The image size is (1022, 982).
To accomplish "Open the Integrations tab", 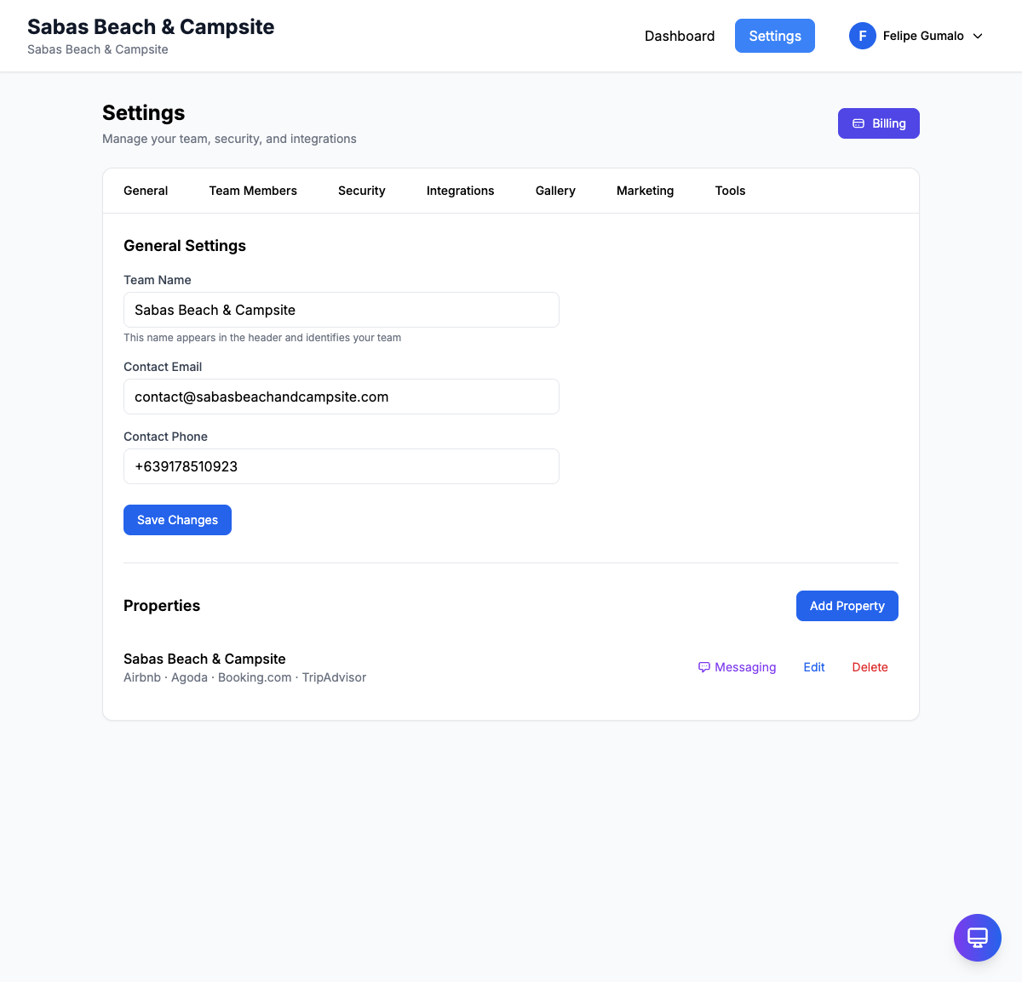I will click(x=460, y=191).
